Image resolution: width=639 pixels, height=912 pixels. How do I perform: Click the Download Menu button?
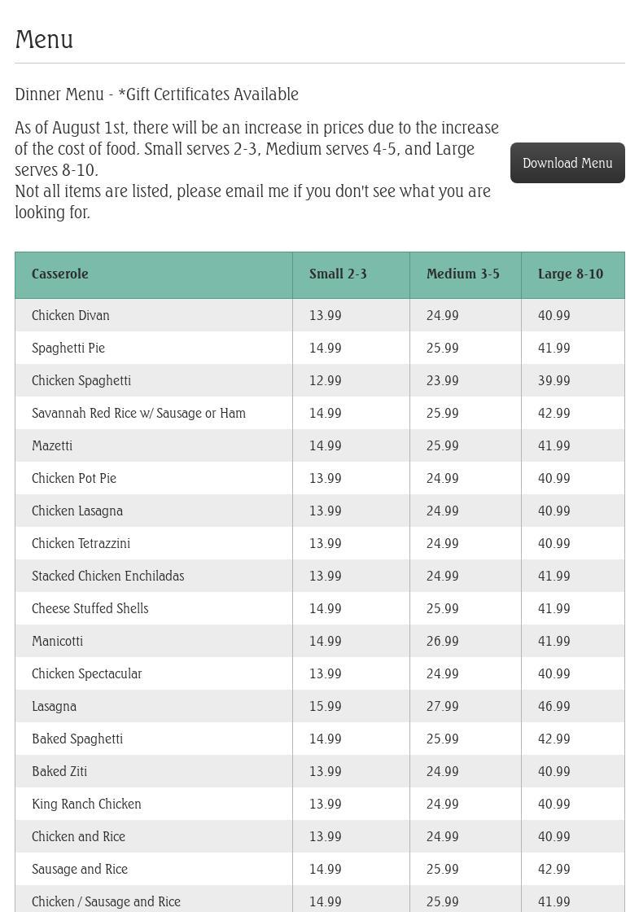point(567,163)
